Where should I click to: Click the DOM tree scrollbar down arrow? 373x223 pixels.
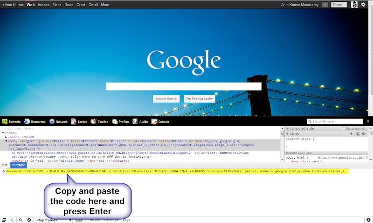click(282, 160)
